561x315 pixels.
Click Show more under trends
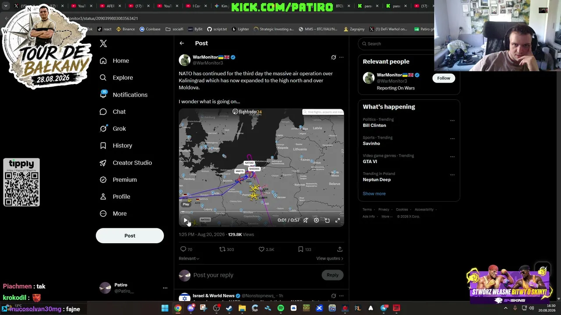(x=374, y=194)
